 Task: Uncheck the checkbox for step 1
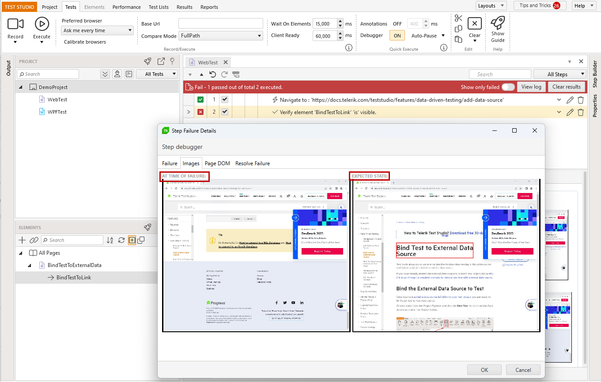(225, 100)
